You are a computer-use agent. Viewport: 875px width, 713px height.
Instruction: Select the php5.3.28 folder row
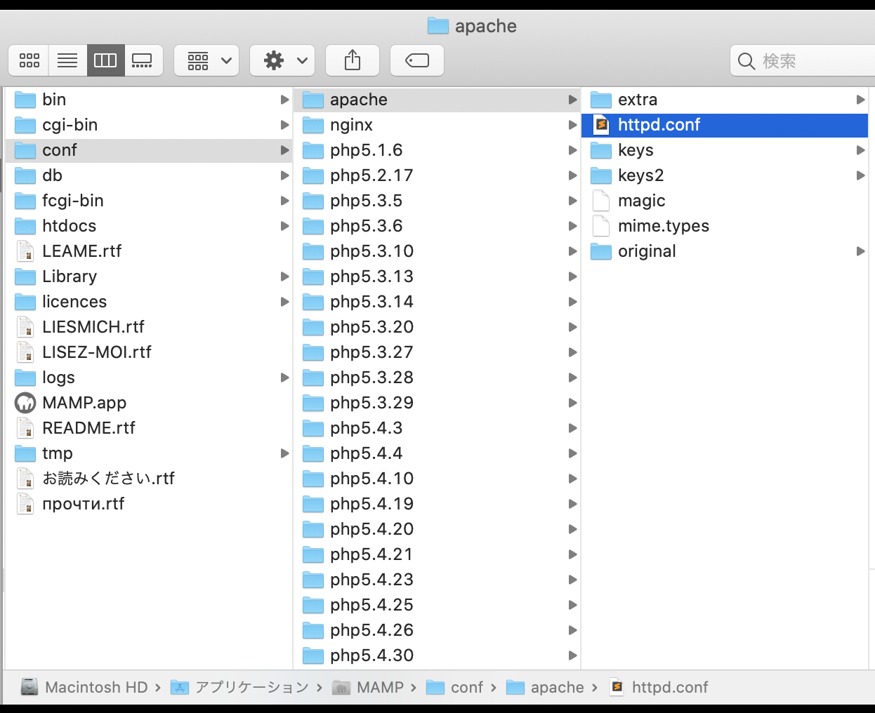tap(437, 378)
